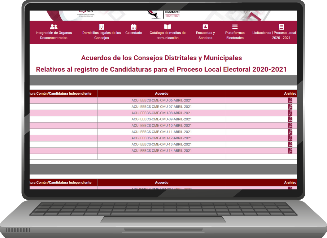Open Integración de Órganos Desconcentrados page
Screen dimensions: 327x238
[x=54, y=35]
